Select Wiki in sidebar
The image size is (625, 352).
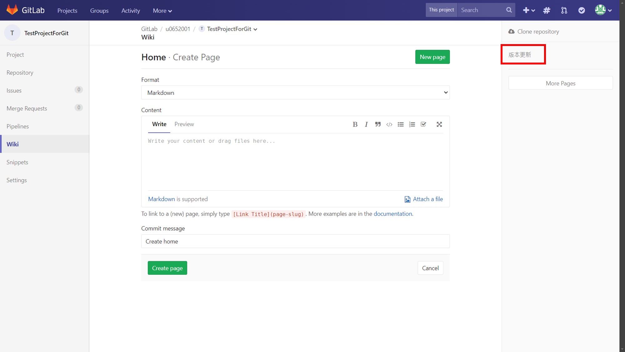point(45,144)
